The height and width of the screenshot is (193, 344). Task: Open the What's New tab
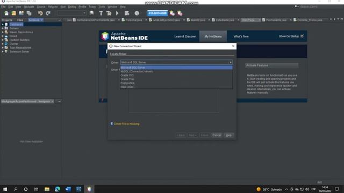[x=241, y=36]
